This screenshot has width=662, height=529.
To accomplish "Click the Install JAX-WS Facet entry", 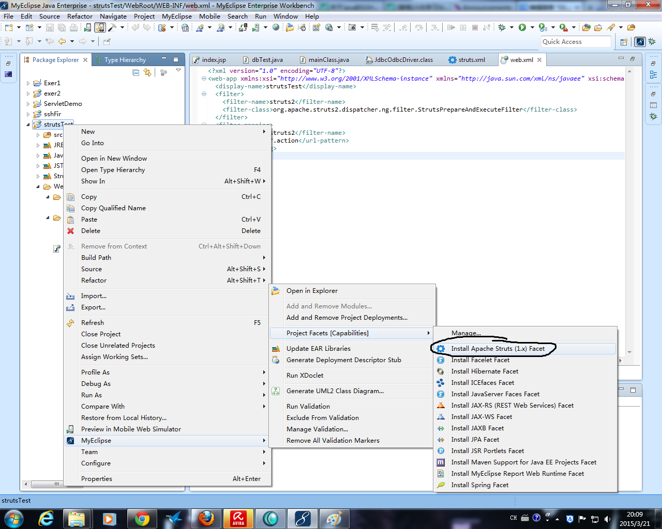I will tap(525, 417).
